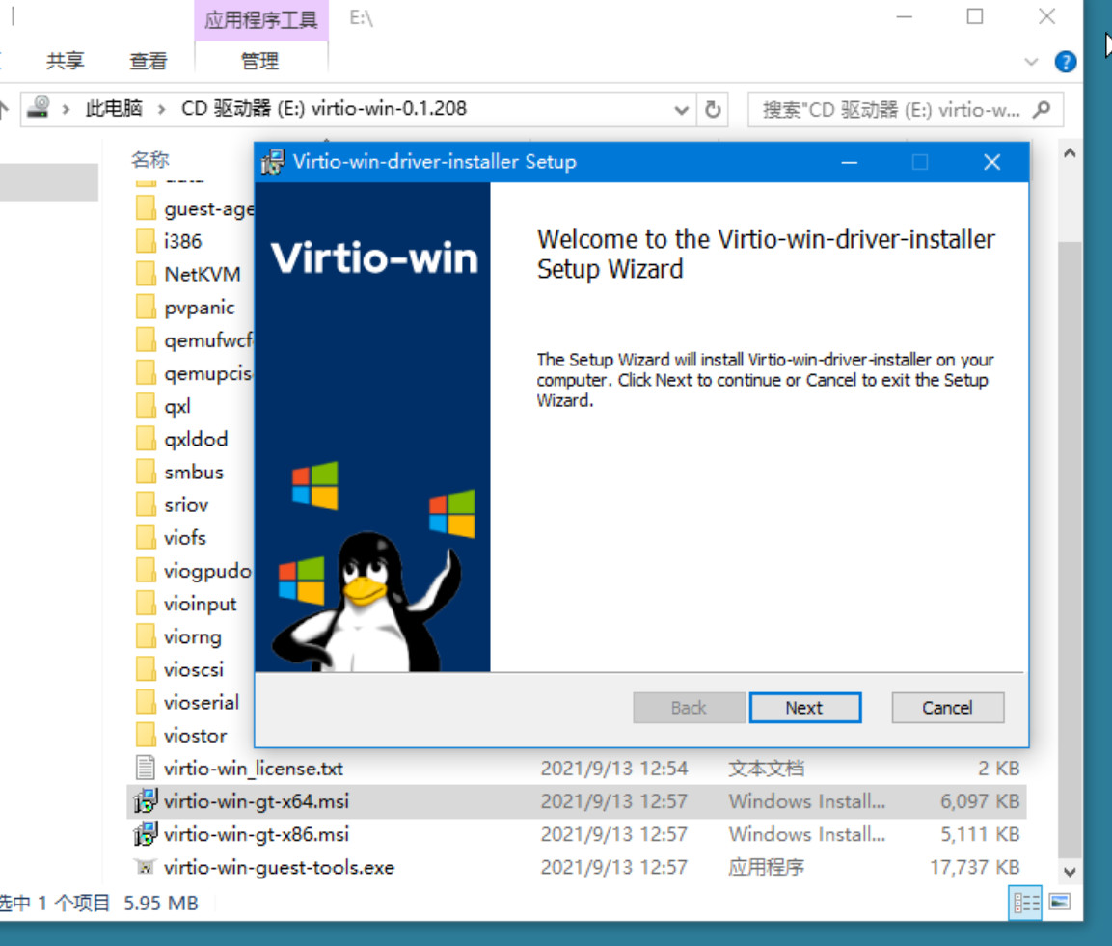Image resolution: width=1112 pixels, height=946 pixels.
Task: Click 此电脑 in the address breadcrumb
Action: point(114,109)
